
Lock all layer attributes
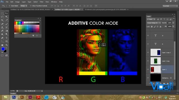[161, 27]
